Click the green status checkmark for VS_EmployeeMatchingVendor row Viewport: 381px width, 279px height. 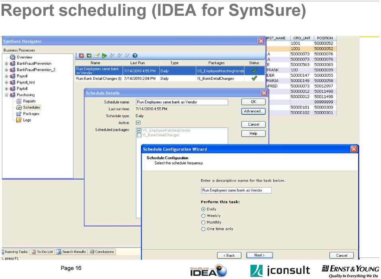click(254, 71)
